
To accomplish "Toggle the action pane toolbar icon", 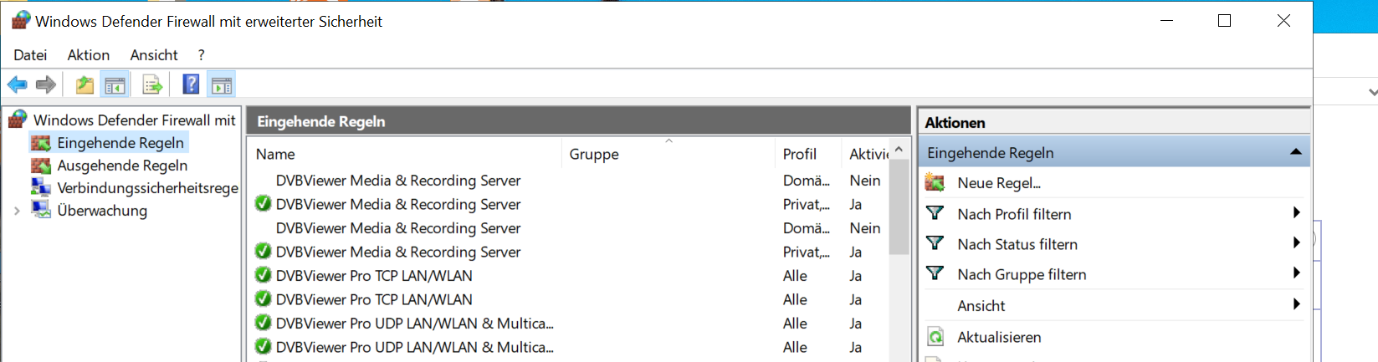I will click(222, 84).
